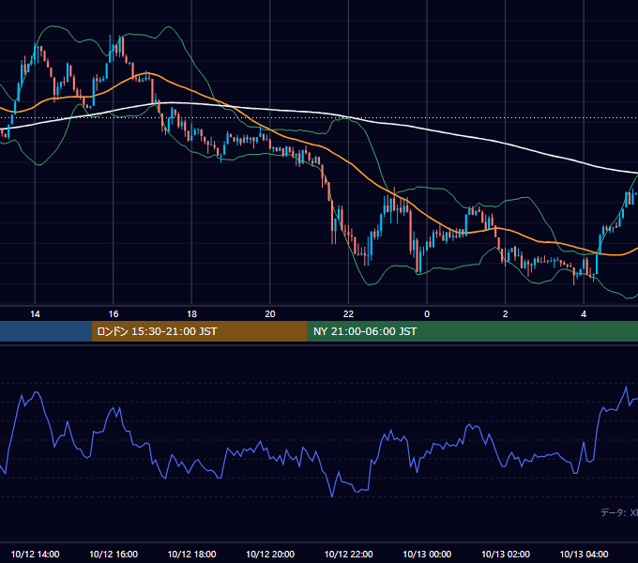Image resolution: width=638 pixels, height=563 pixels.
Task: Click the NY 21:00-06:00 JST session band
Action: (x=472, y=331)
